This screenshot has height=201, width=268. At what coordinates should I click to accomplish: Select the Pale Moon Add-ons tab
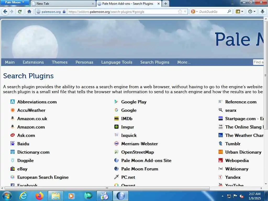[129, 4]
